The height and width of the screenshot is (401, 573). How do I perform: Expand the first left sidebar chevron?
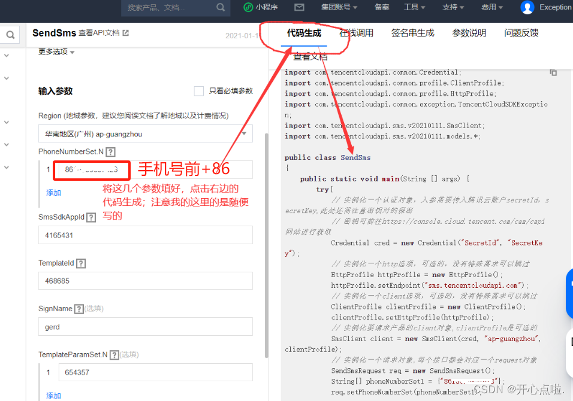7,56
